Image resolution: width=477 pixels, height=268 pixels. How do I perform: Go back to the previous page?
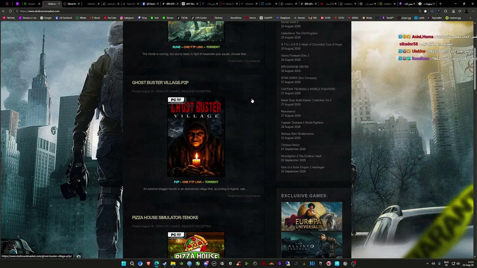point(4,11)
